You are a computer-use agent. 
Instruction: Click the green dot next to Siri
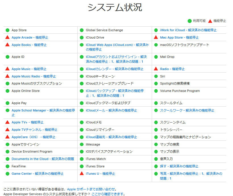[x=156, y=76]
